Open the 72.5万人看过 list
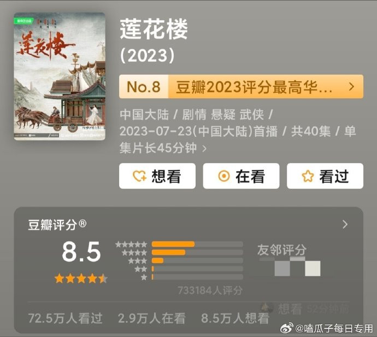This screenshot has height=337, width=377. point(66,318)
